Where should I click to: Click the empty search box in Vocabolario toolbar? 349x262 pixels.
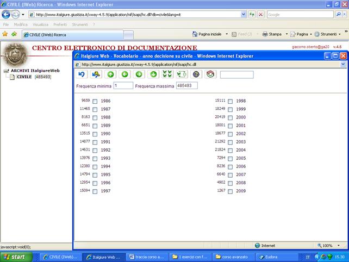(236, 74)
